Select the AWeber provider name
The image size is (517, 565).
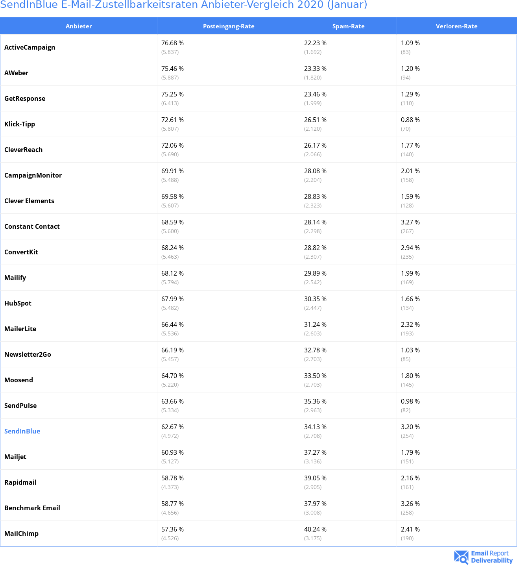16,73
